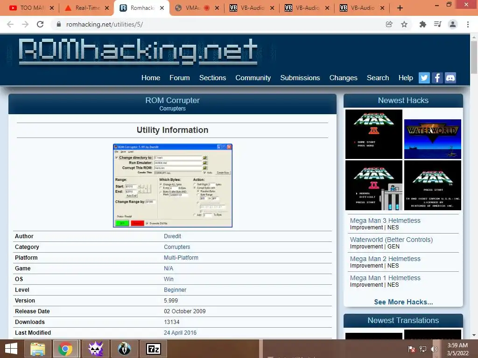Viewport: 478px width, 358px height.
Task: Open 7-Zip from the taskbar
Action: [x=153, y=349]
